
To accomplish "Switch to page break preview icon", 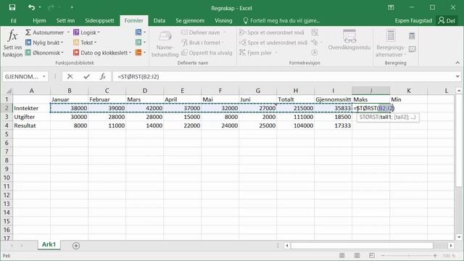I will pyautogui.click(x=372, y=255).
